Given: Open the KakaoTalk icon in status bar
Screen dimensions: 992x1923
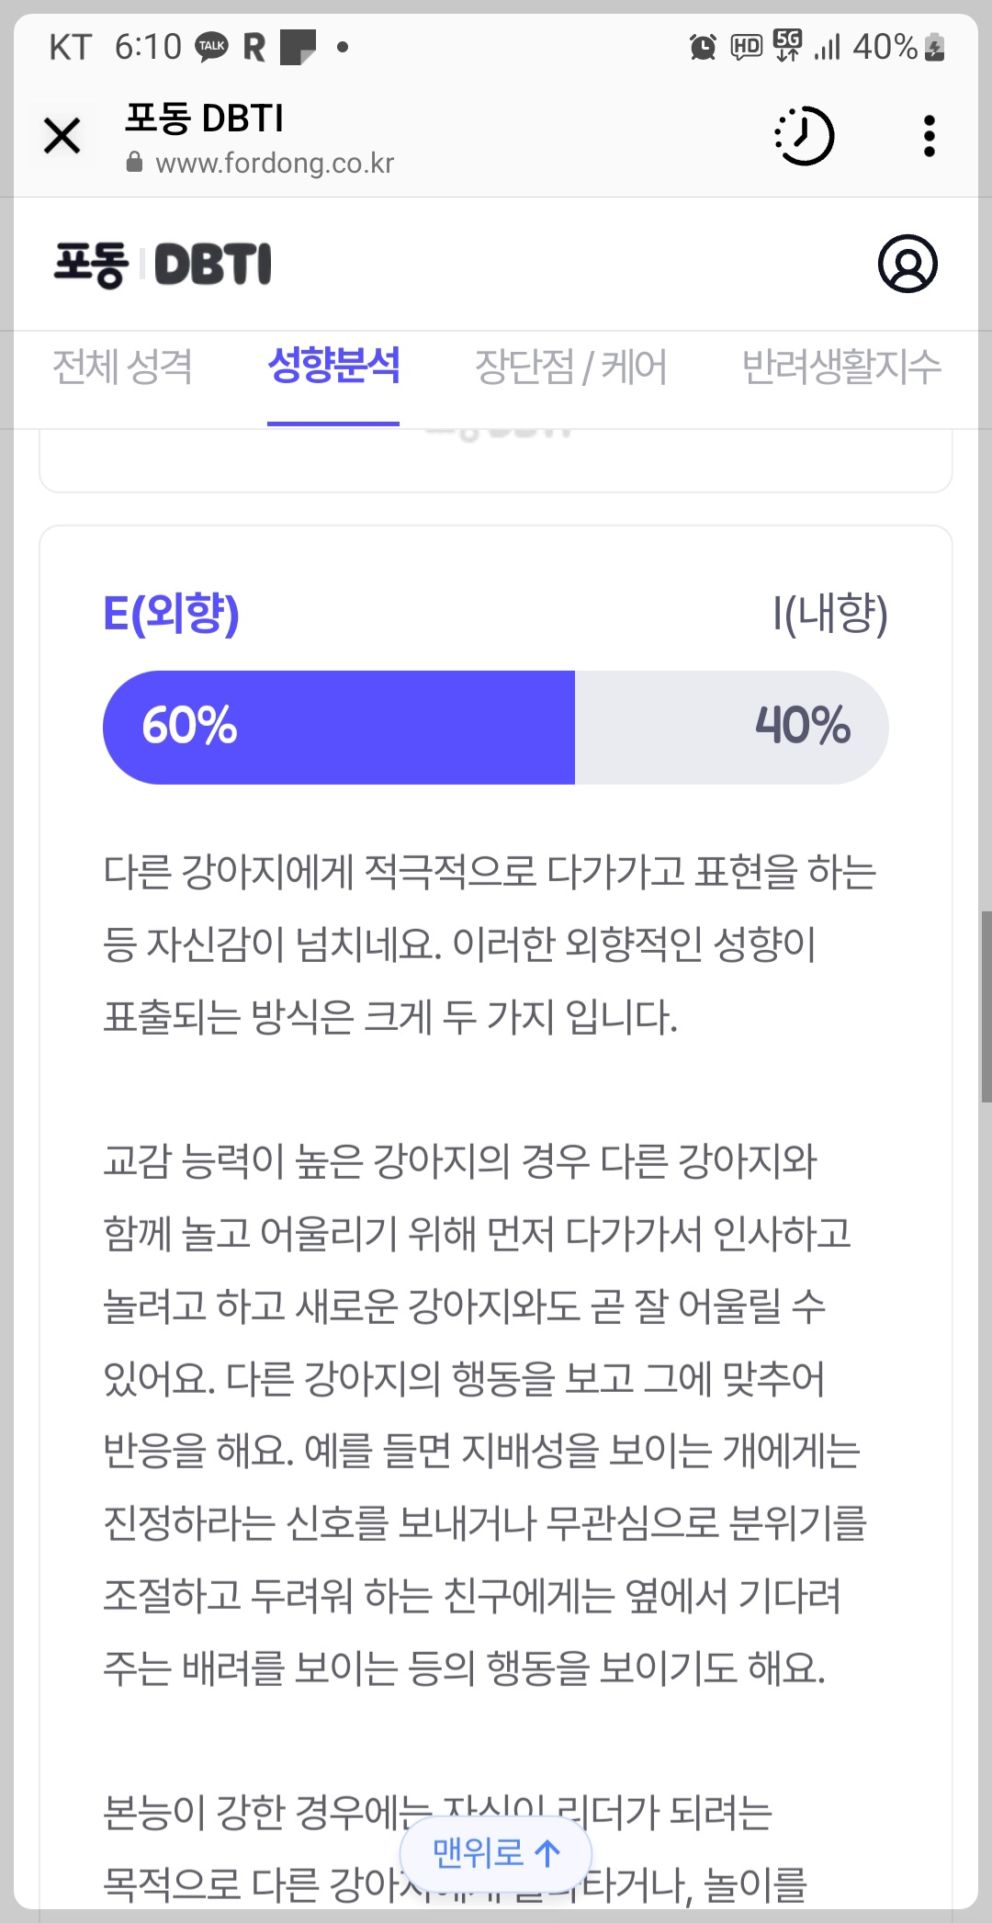Looking at the screenshot, I should click(x=209, y=48).
